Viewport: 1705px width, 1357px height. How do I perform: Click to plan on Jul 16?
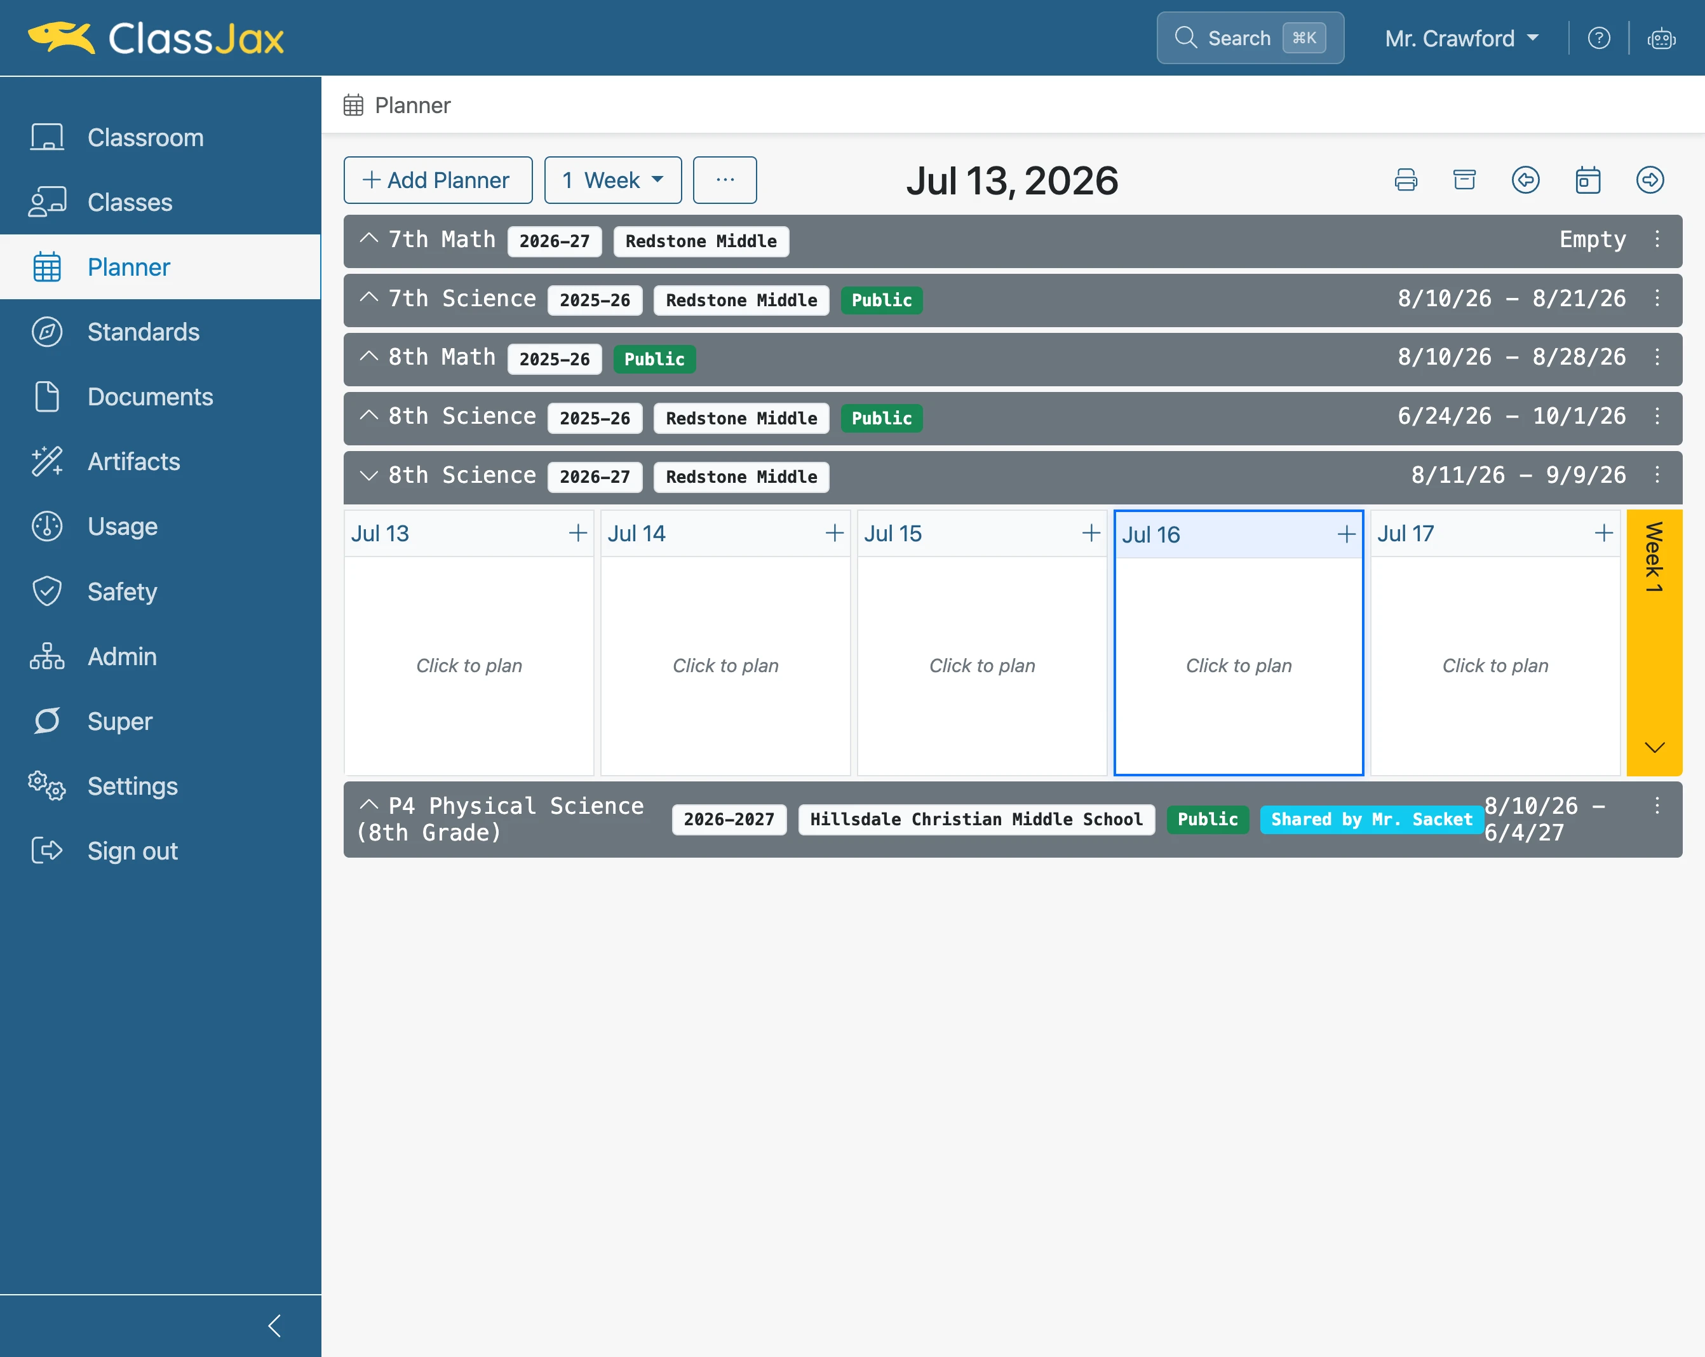1239,666
